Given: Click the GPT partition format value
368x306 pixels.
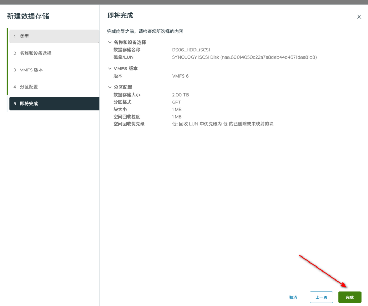Looking at the screenshot, I should pyautogui.click(x=176, y=102).
